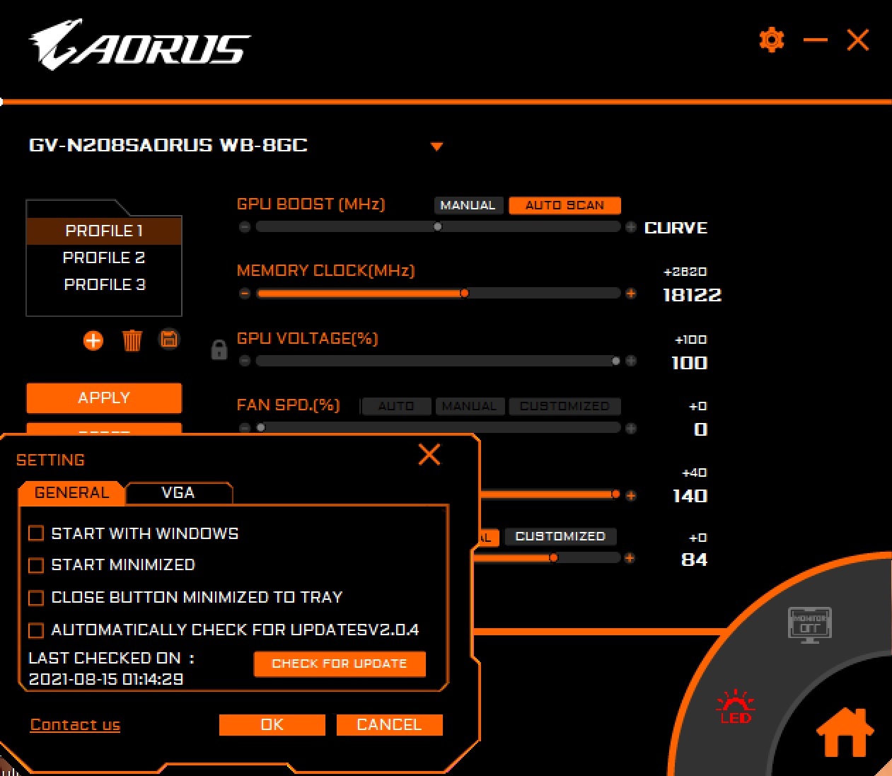The height and width of the screenshot is (776, 892).
Task: Enable Close Button Minimized To Tray checkbox
Action: (x=36, y=597)
